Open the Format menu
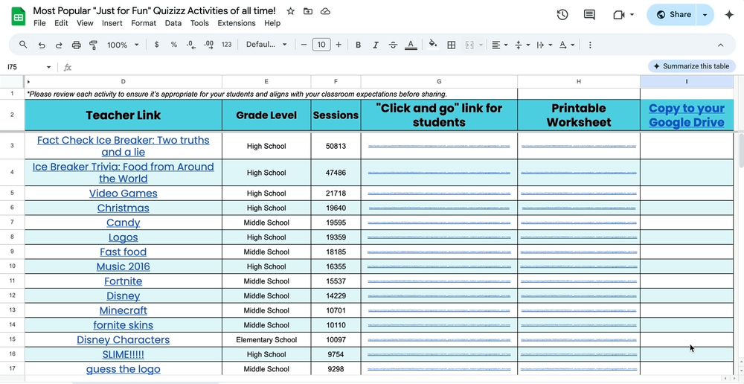This screenshot has width=744, height=384. click(x=144, y=23)
